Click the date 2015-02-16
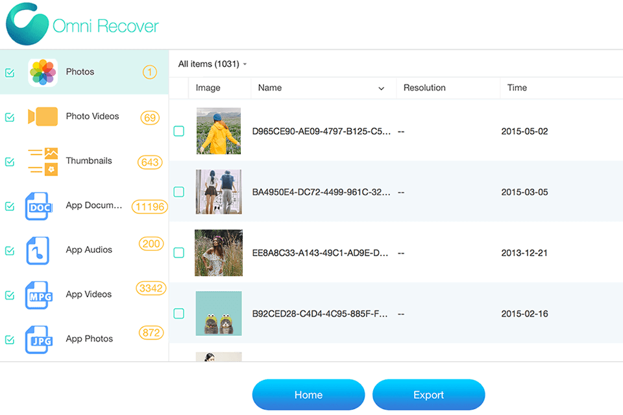Viewport: 623px width, 415px height. click(524, 314)
